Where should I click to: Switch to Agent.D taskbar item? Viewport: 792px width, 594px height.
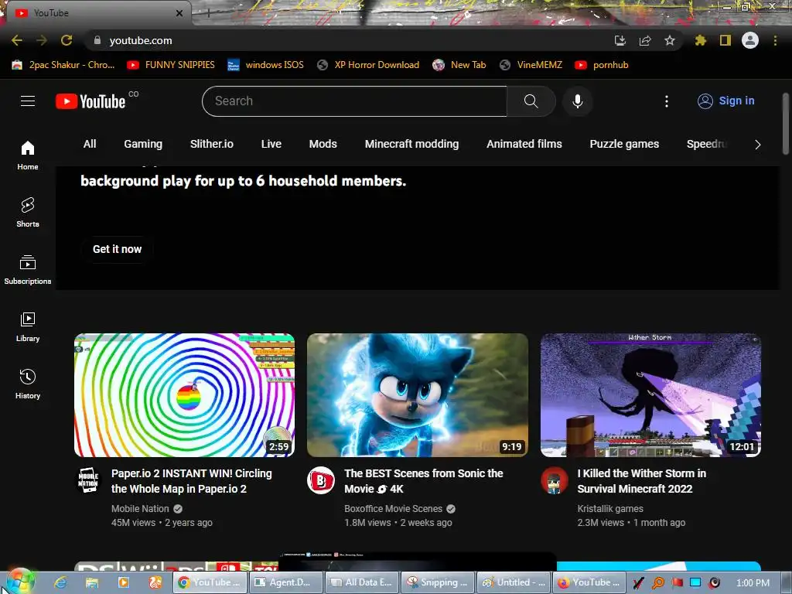(286, 582)
